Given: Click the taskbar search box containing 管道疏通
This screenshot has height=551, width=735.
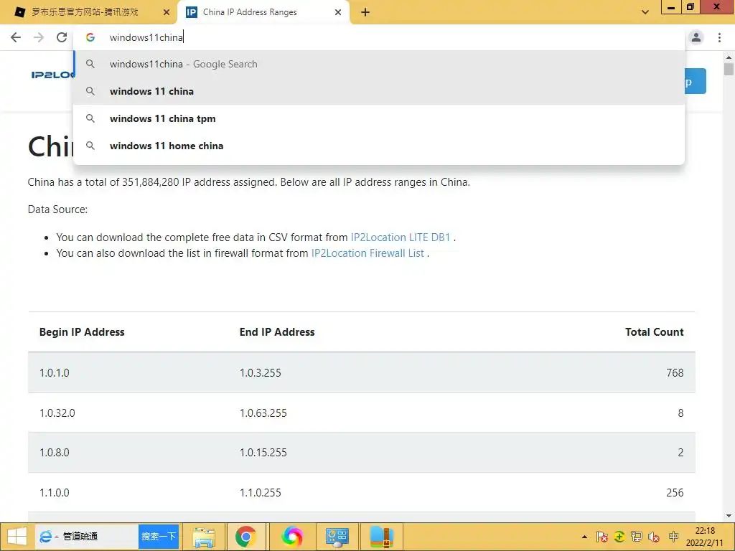Looking at the screenshot, I should [87, 537].
